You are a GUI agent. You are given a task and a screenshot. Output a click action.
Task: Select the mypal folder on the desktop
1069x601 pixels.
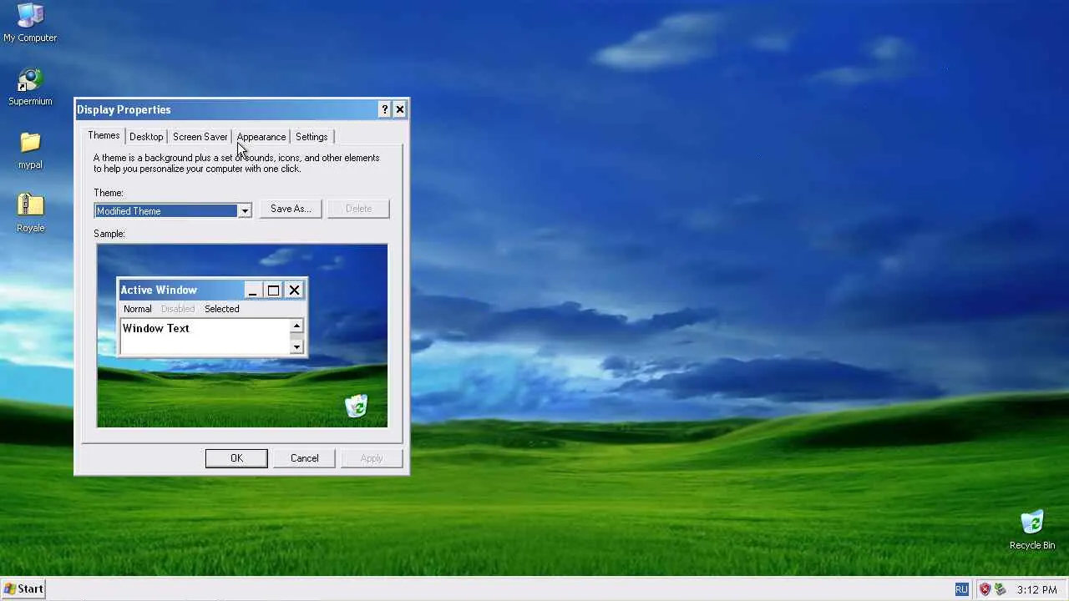pos(30,150)
